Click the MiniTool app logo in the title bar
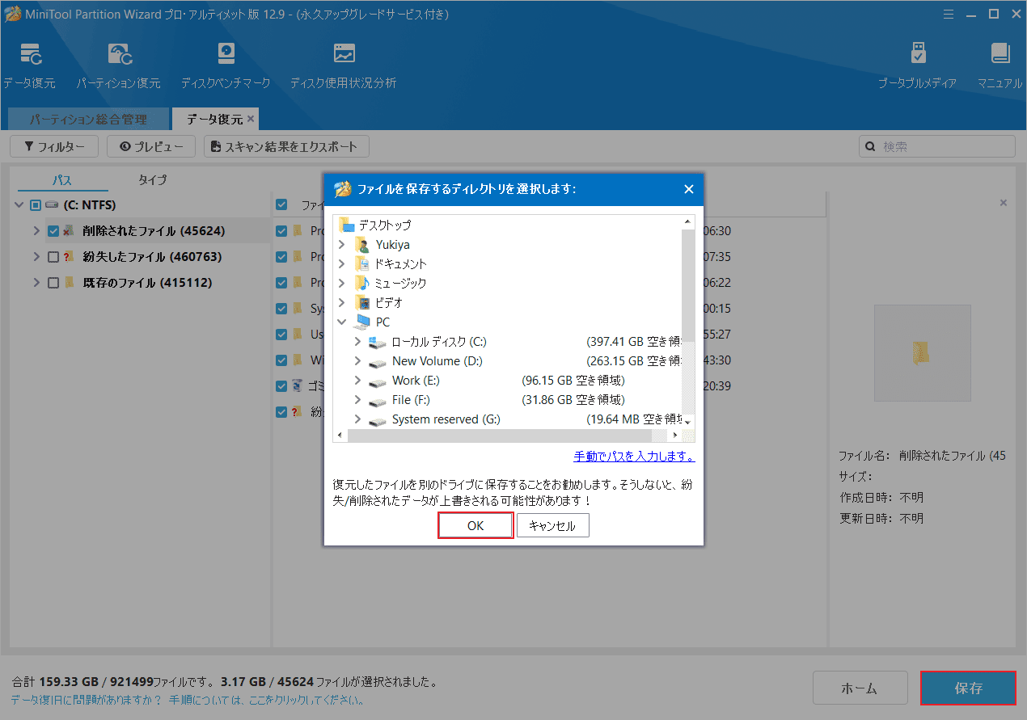Viewport: 1027px width, 720px height. (x=13, y=14)
